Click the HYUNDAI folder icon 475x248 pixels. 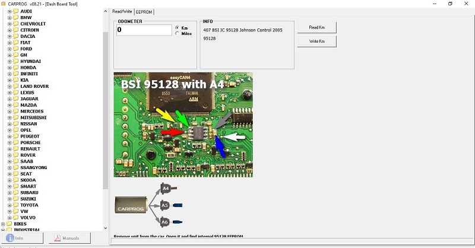(16, 61)
